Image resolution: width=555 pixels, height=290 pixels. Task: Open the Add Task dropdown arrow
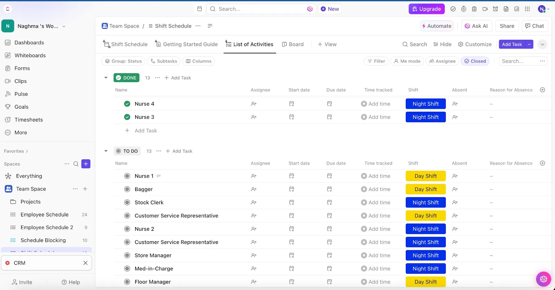pos(529,44)
